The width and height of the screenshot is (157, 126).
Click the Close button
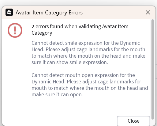[x=133, y=121]
